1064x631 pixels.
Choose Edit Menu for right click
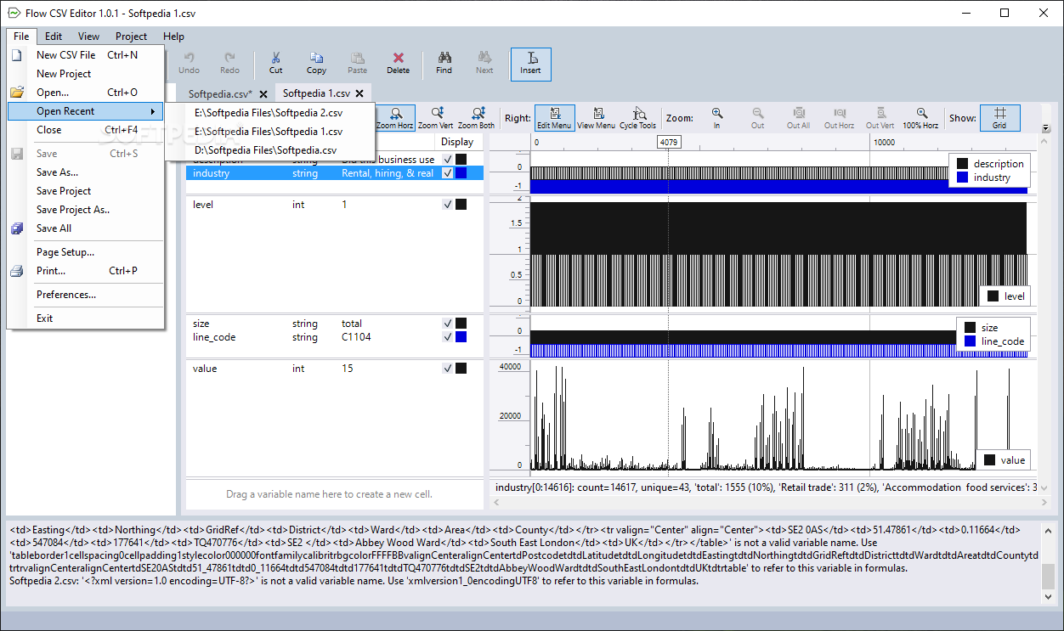click(555, 118)
